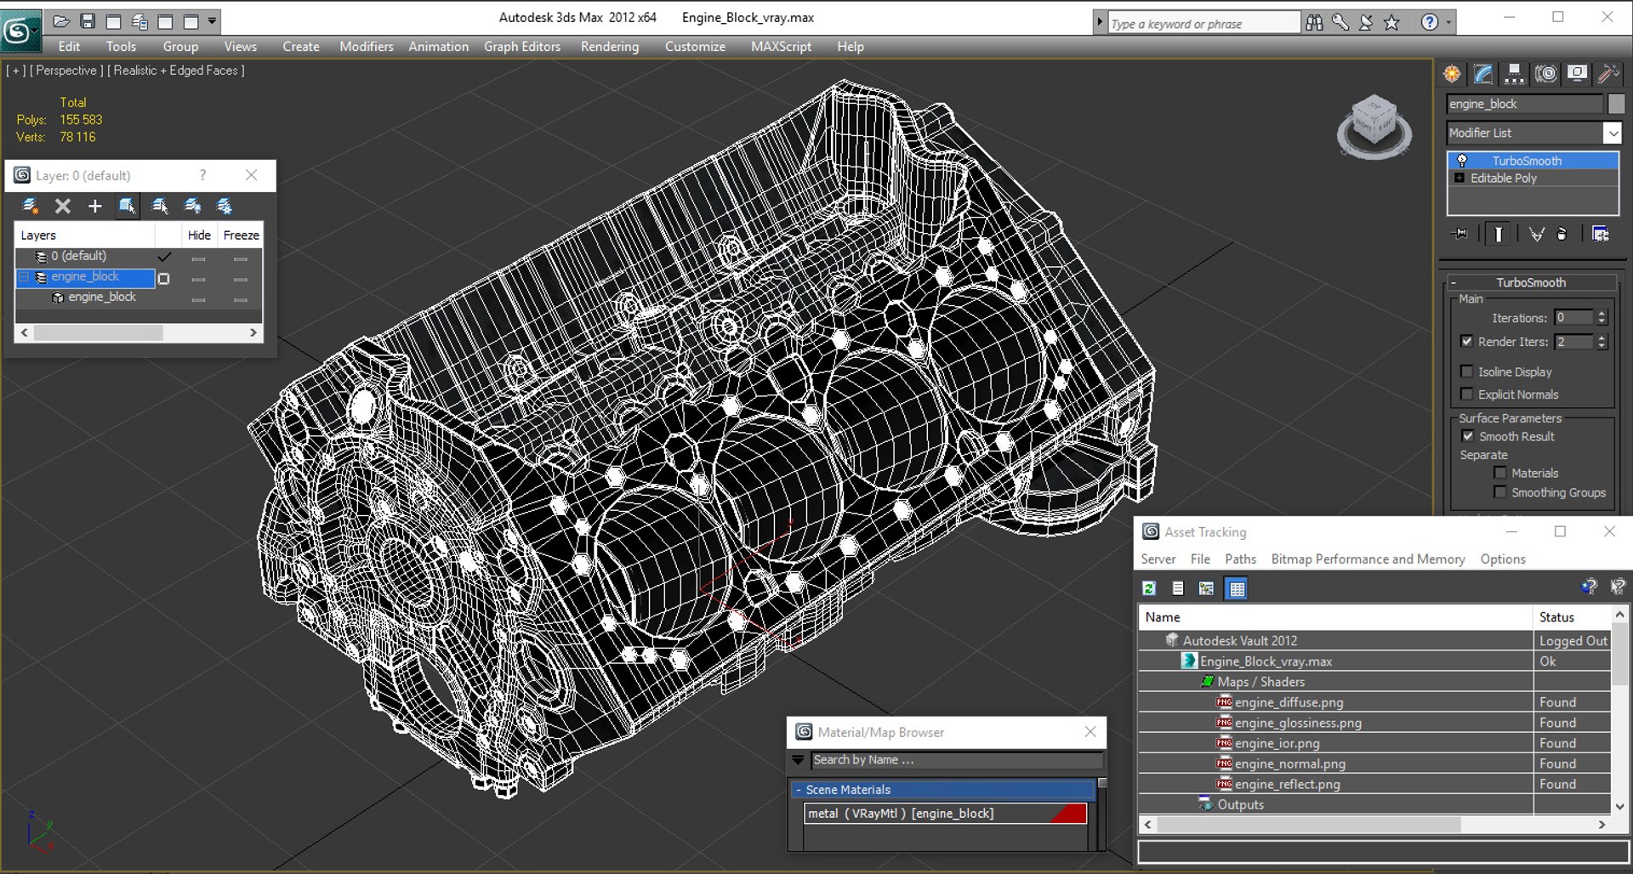The width and height of the screenshot is (1633, 874).
Task: Click the Save File floppy disk icon
Action: (x=88, y=21)
